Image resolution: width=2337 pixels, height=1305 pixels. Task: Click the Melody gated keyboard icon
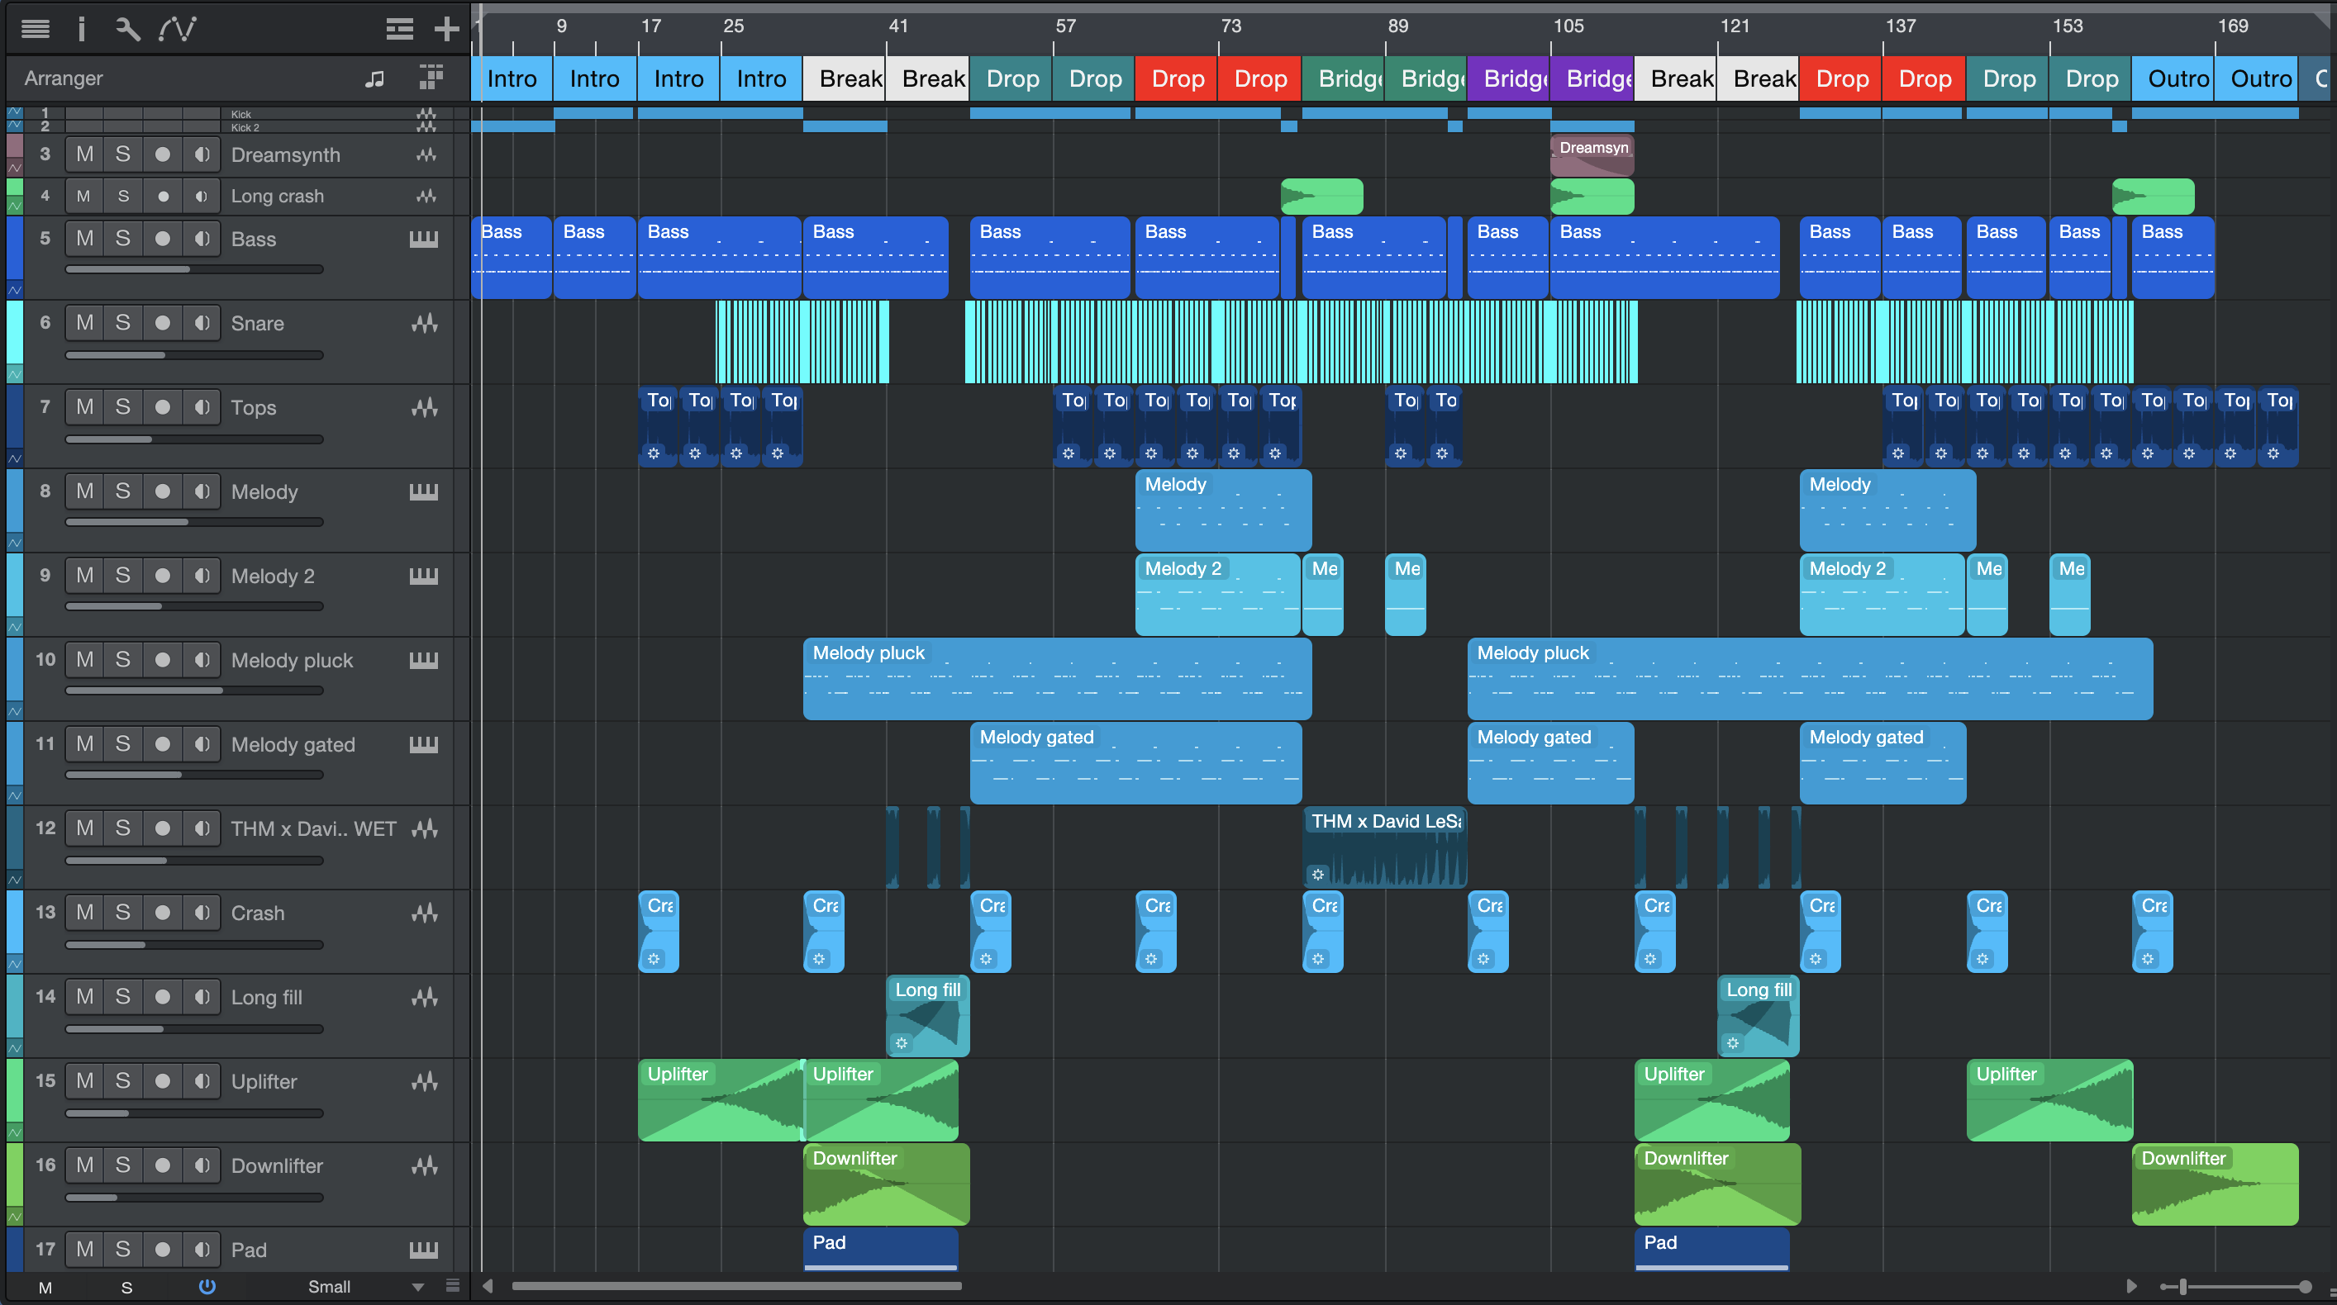click(424, 744)
